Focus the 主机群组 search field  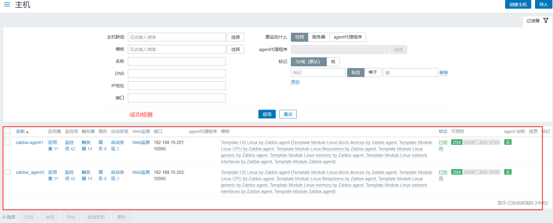pos(177,37)
